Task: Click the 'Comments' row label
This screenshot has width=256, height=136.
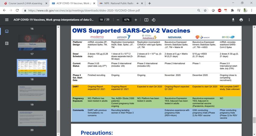Action: [78, 110]
